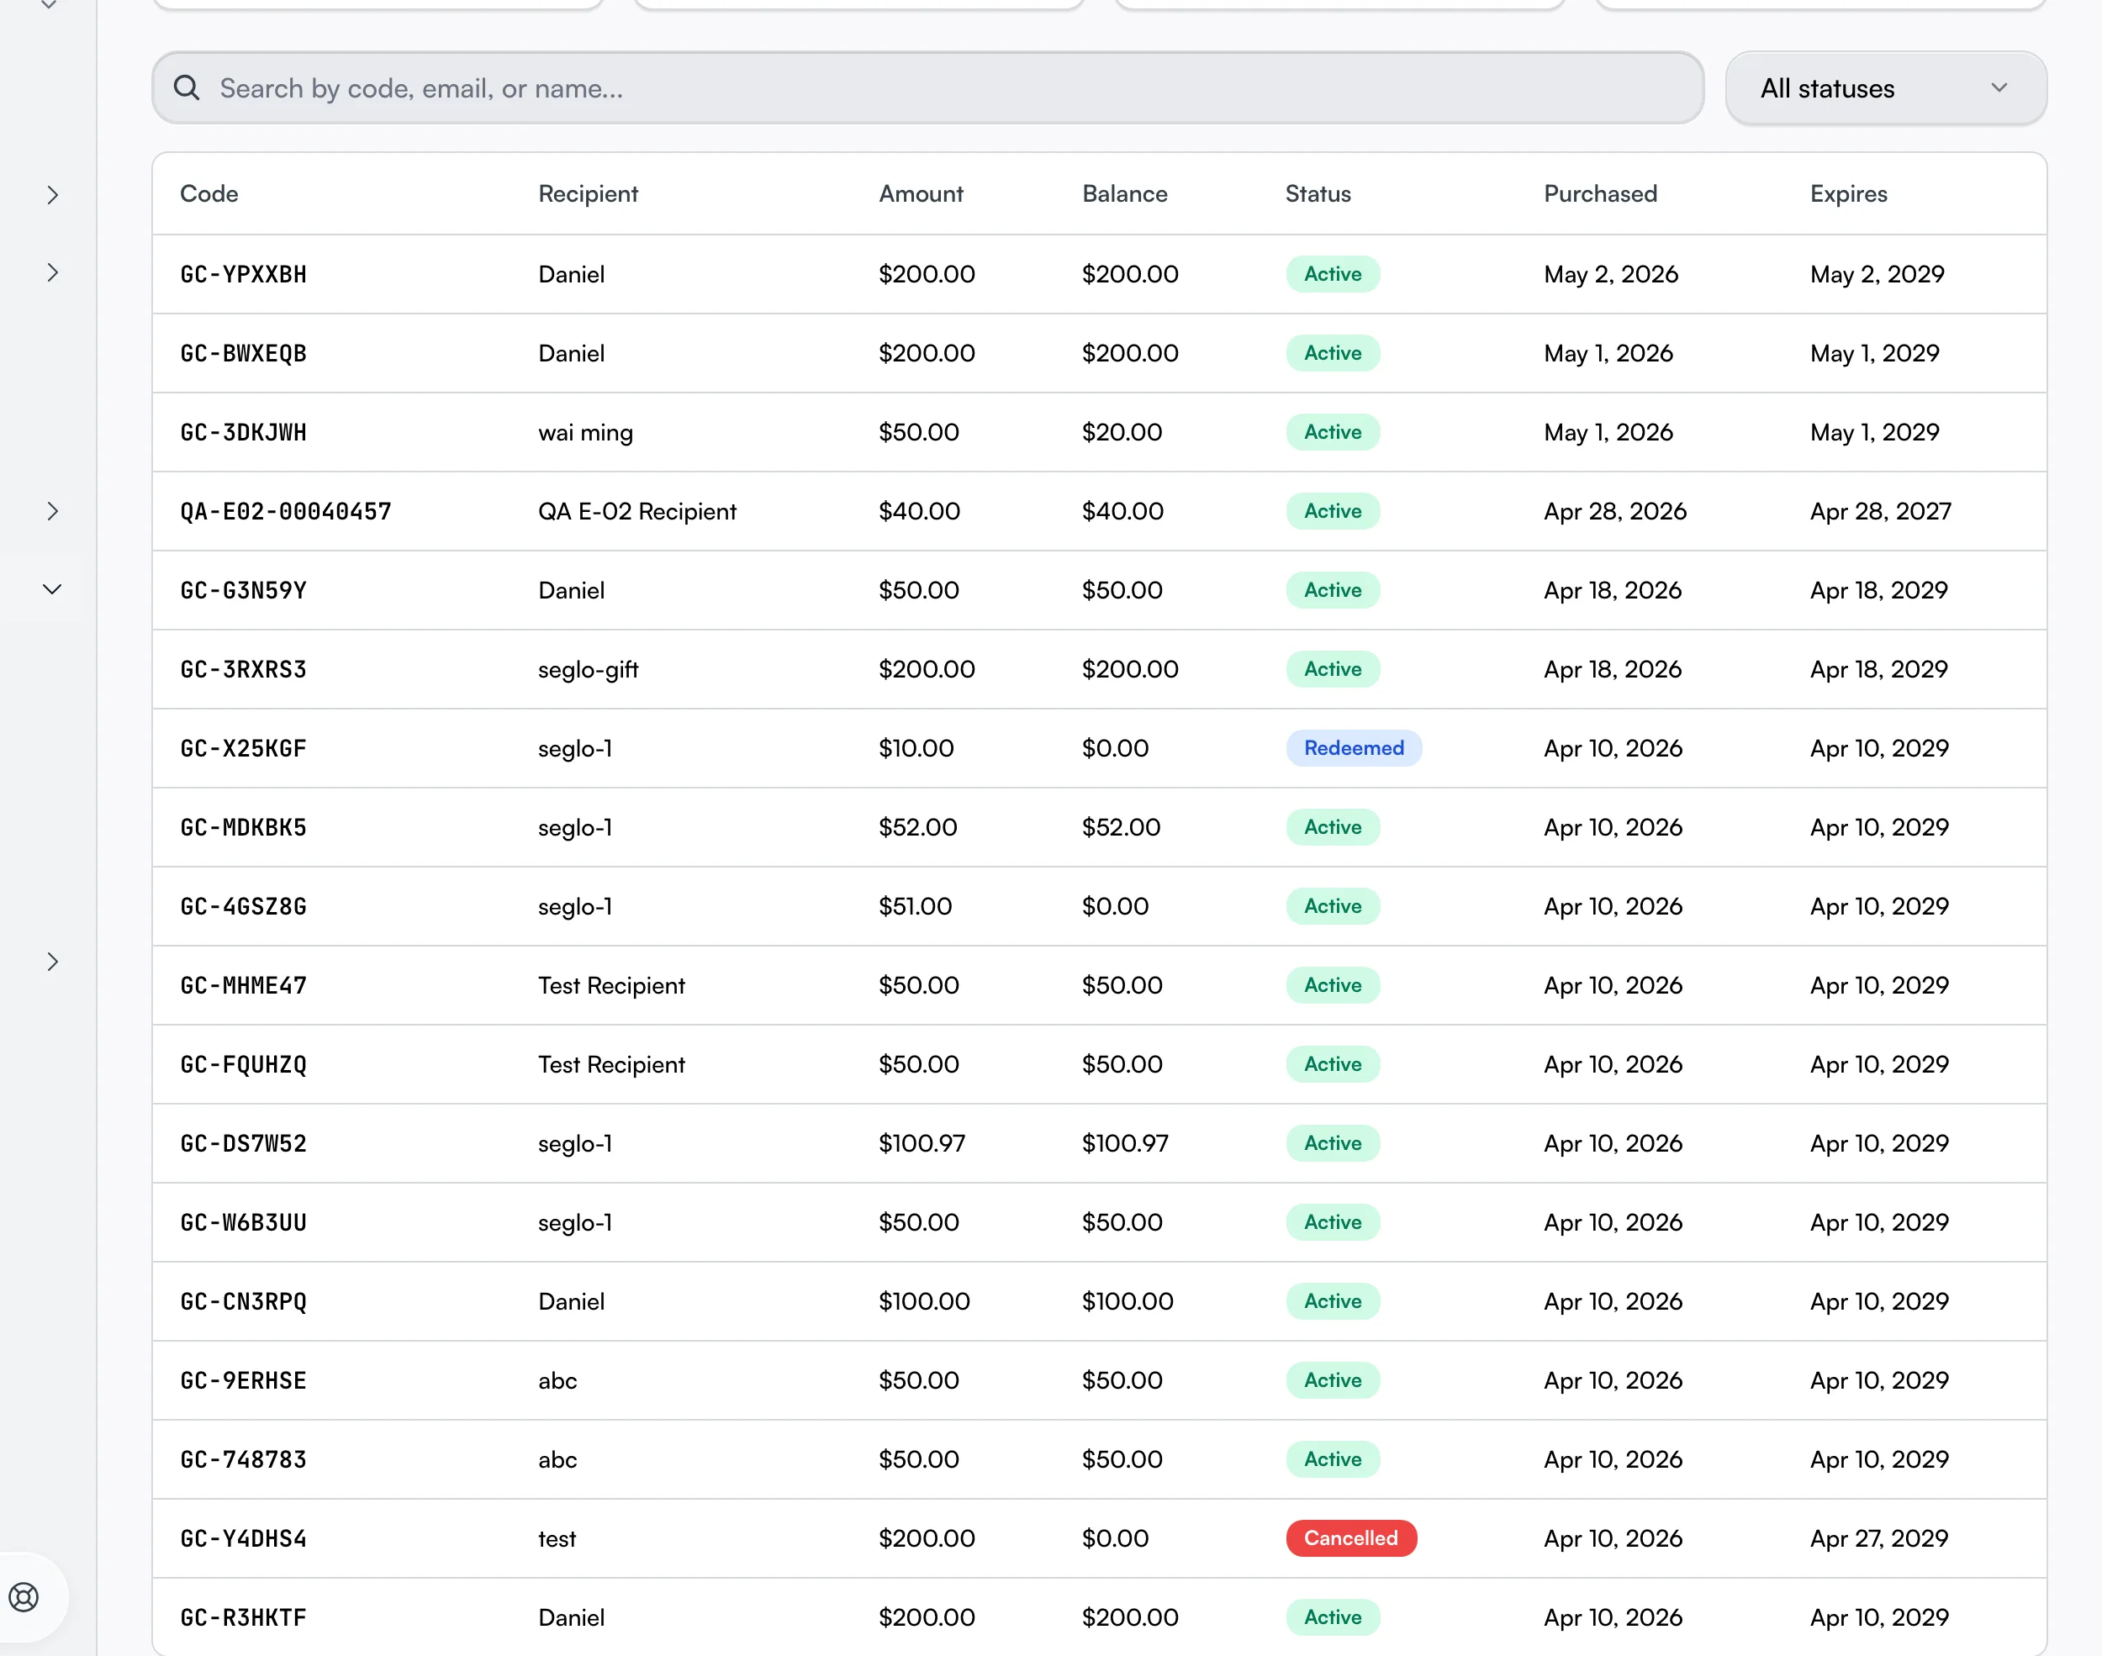The height and width of the screenshot is (1656, 2102).
Task: Open gift card GC-BWXEQB
Action: click(x=243, y=354)
